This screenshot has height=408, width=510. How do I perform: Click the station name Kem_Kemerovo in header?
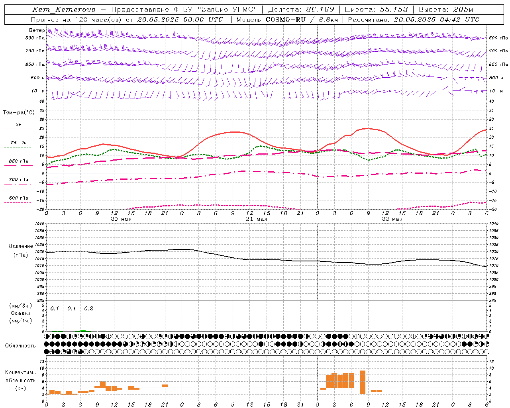pos(64,10)
